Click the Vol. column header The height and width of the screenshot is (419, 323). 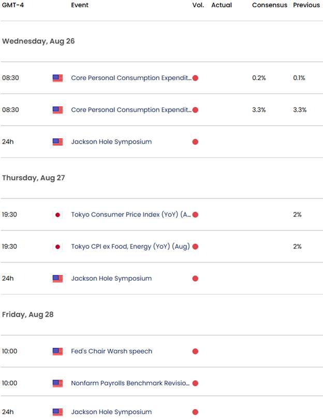198,5
